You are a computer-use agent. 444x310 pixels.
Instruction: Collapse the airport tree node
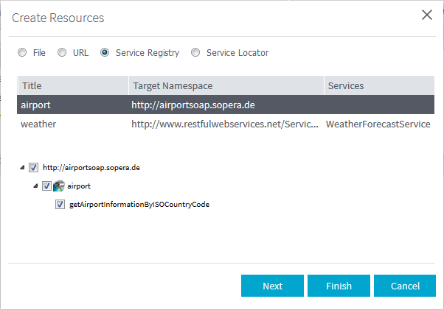click(x=35, y=186)
